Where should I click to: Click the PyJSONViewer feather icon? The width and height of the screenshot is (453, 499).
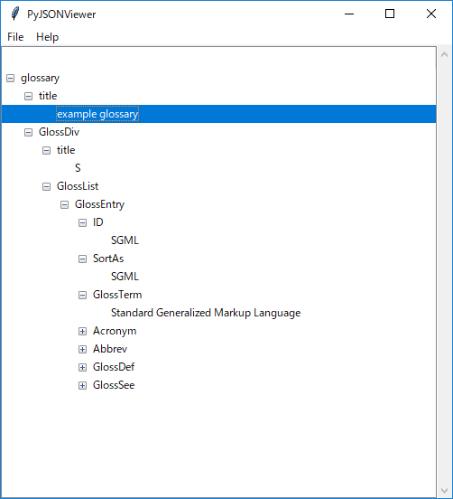(14, 14)
